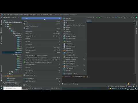The width and height of the screenshot is (138, 103).
Task: Expand the Bookmarks submenu
Action: pyautogui.click(x=42, y=45)
